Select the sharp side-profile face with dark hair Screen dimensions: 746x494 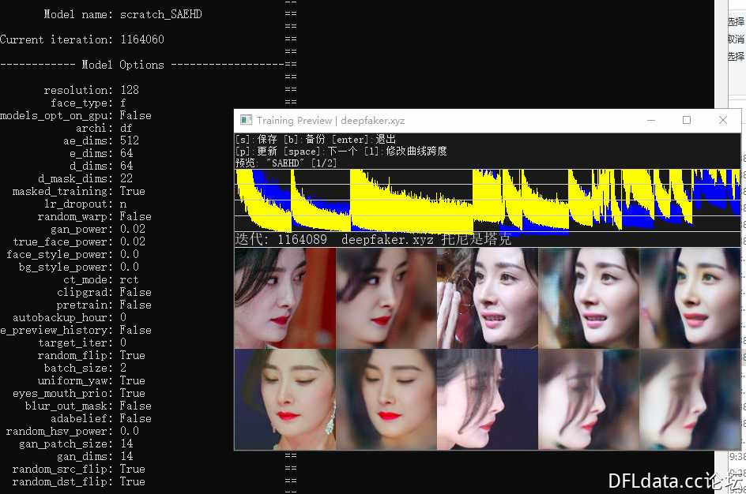tap(487, 399)
